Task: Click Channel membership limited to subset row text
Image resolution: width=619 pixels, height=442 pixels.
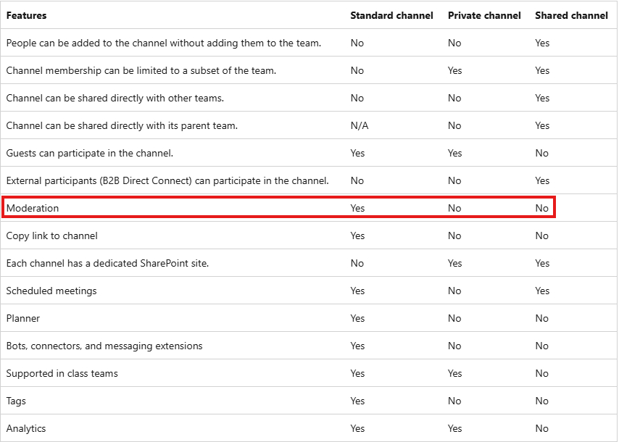Action: pyautogui.click(x=141, y=70)
